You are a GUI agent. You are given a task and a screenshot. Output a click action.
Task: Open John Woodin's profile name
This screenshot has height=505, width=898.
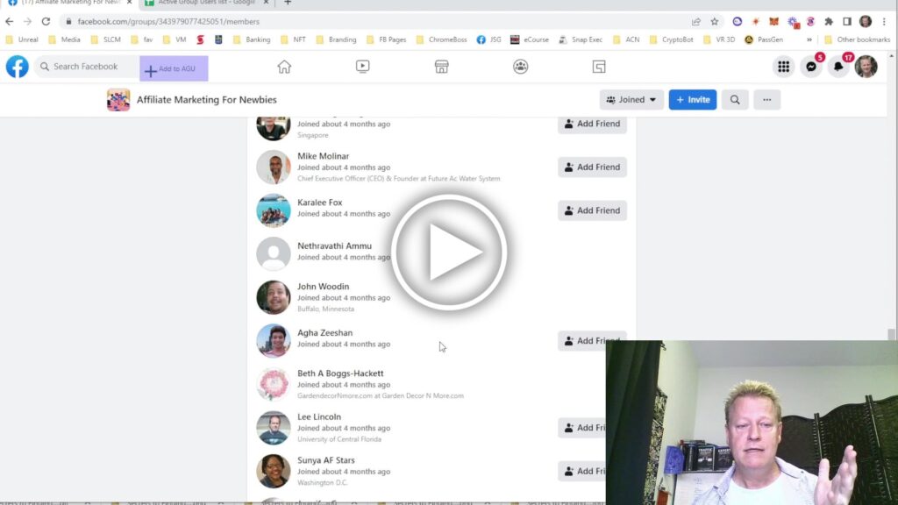(x=323, y=287)
